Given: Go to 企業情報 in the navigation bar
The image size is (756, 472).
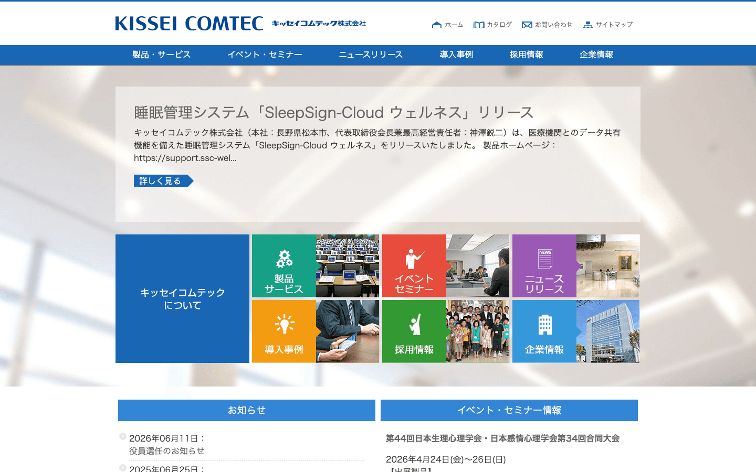Looking at the screenshot, I should coord(596,55).
